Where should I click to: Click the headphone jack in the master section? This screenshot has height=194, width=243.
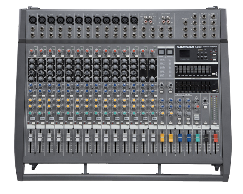pos(205,101)
